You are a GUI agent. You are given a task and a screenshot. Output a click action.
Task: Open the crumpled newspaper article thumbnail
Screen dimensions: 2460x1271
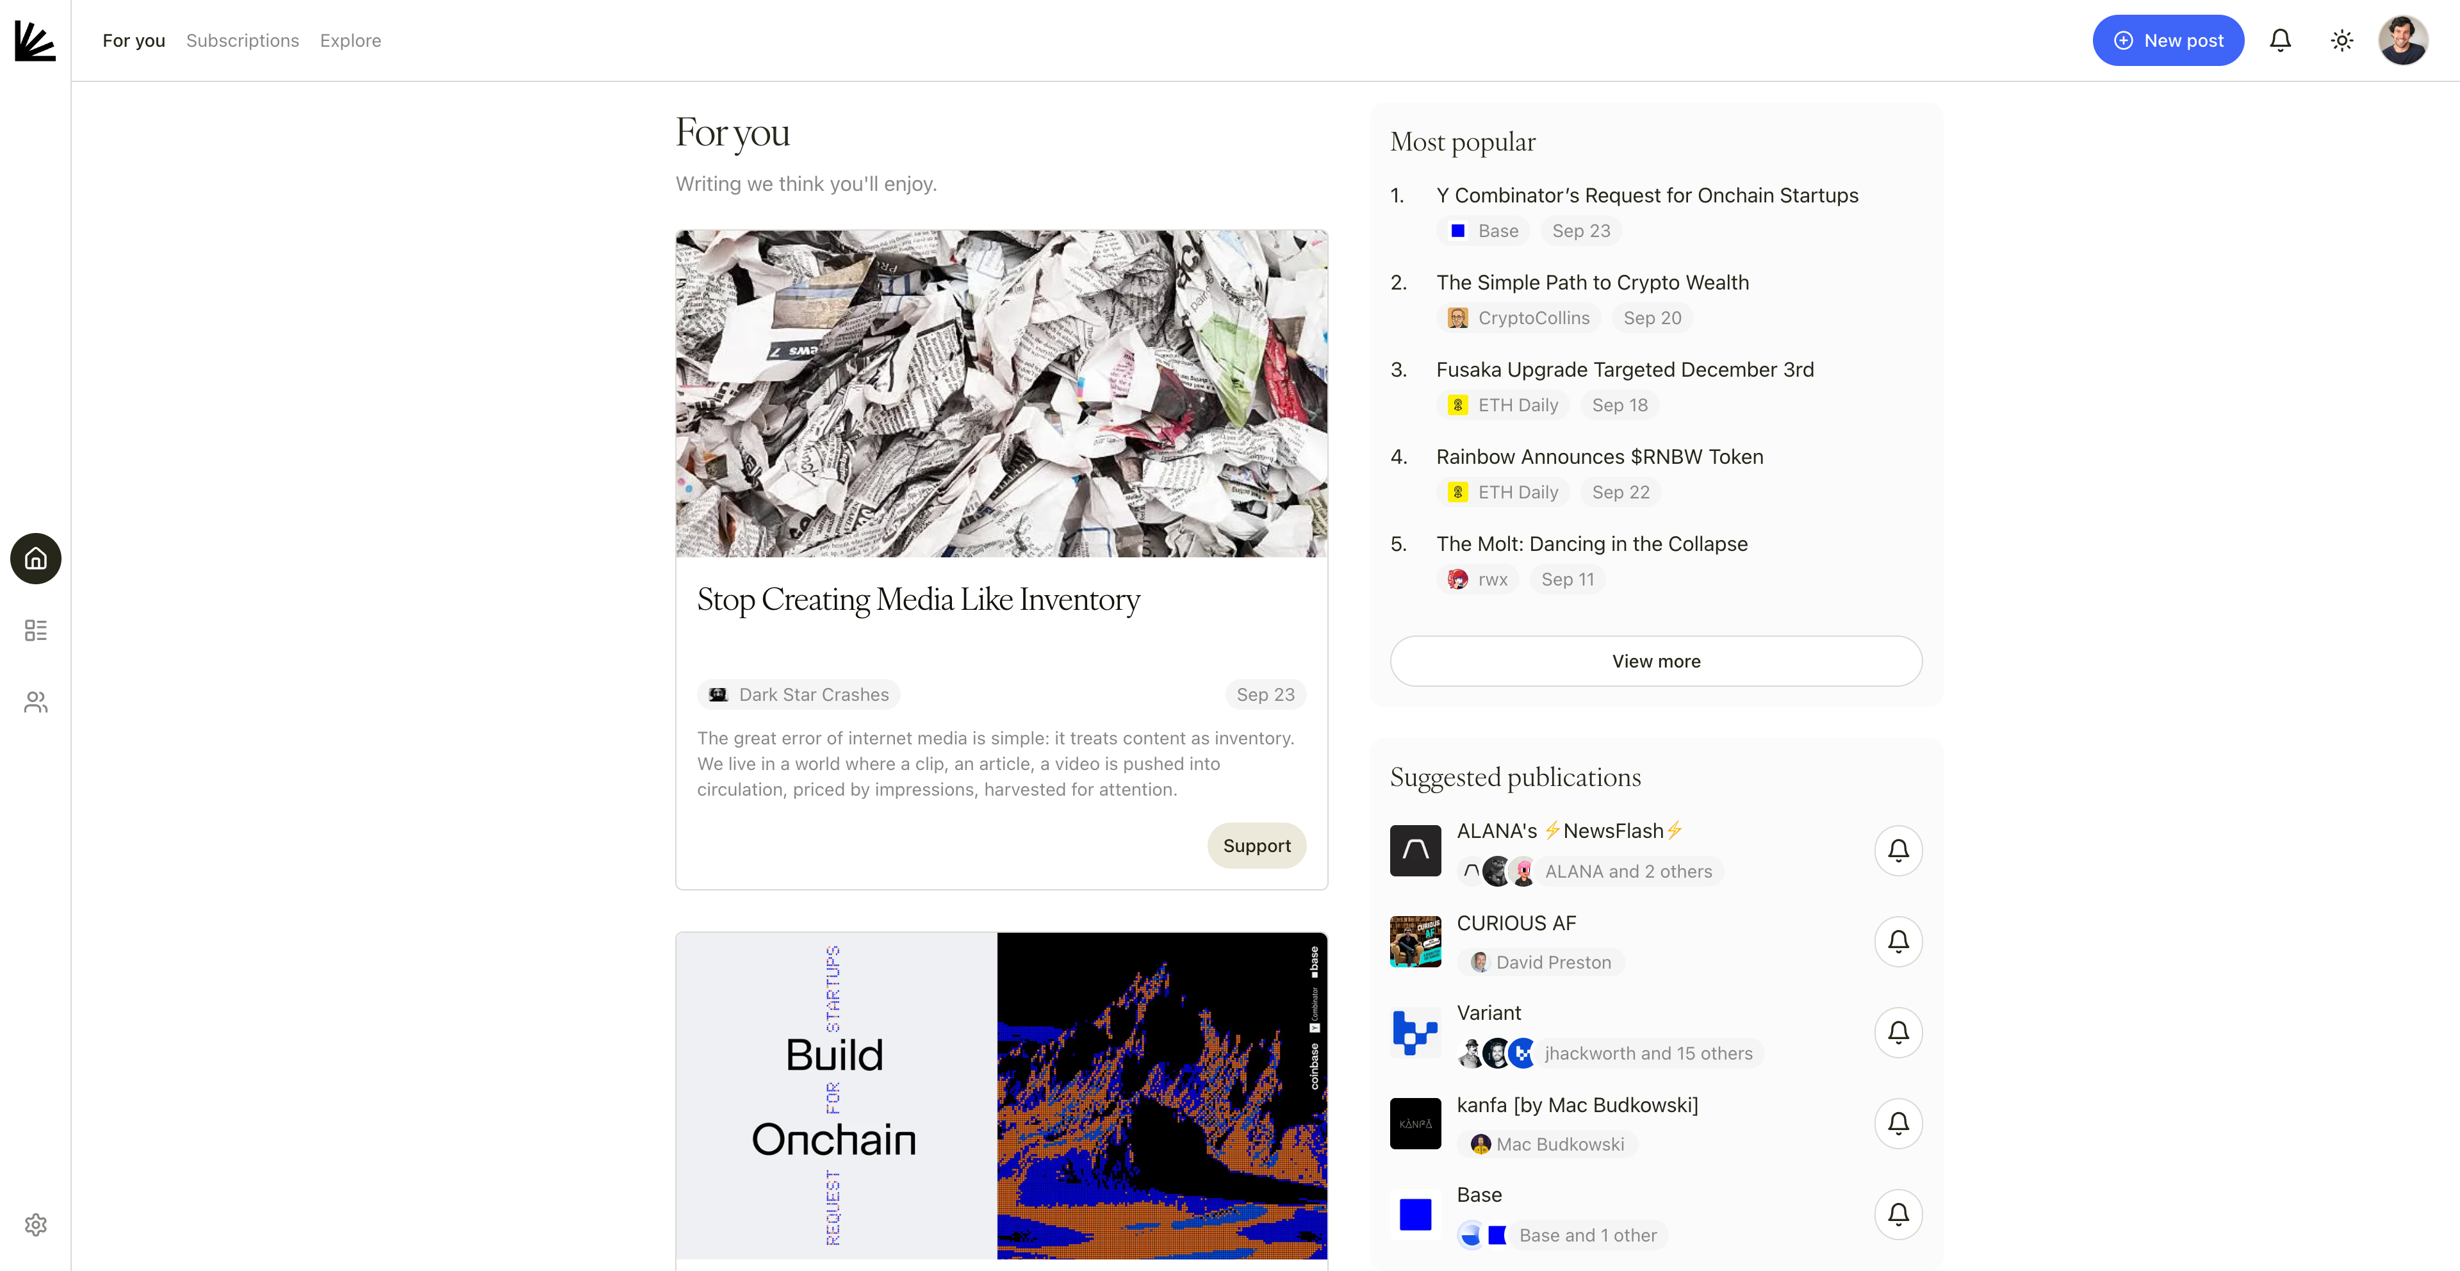tap(1001, 393)
